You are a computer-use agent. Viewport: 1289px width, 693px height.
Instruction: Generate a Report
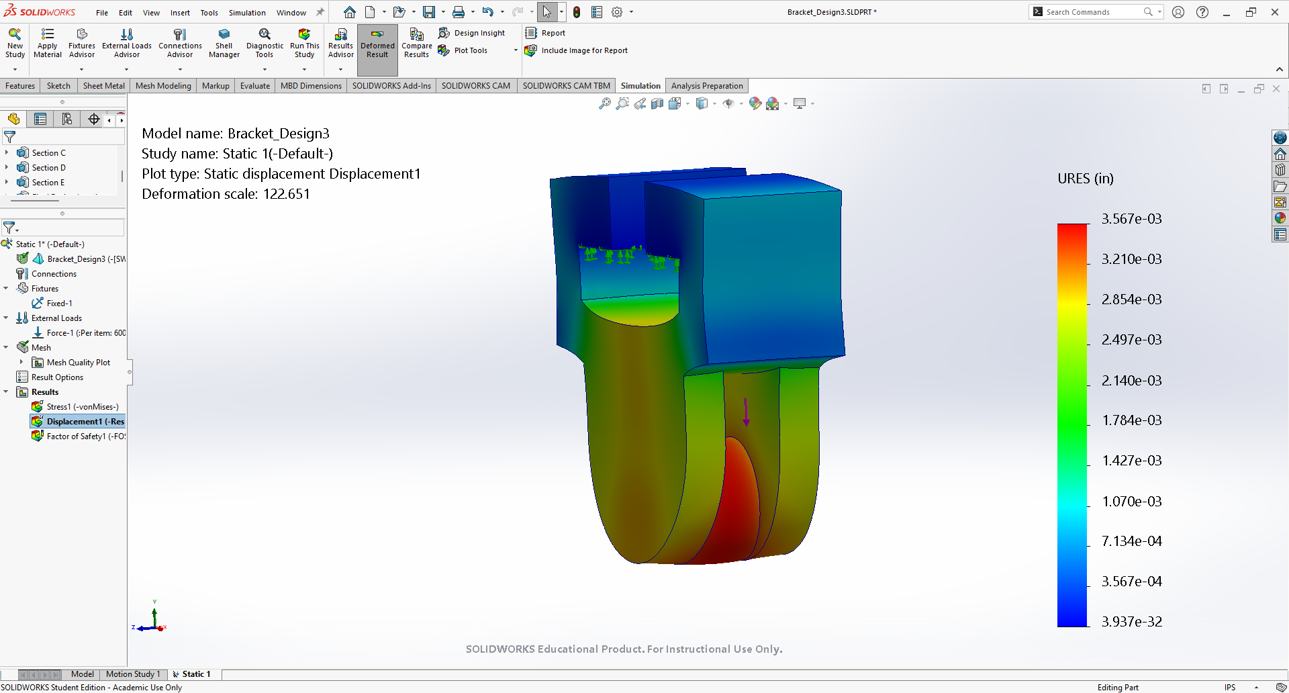546,33
